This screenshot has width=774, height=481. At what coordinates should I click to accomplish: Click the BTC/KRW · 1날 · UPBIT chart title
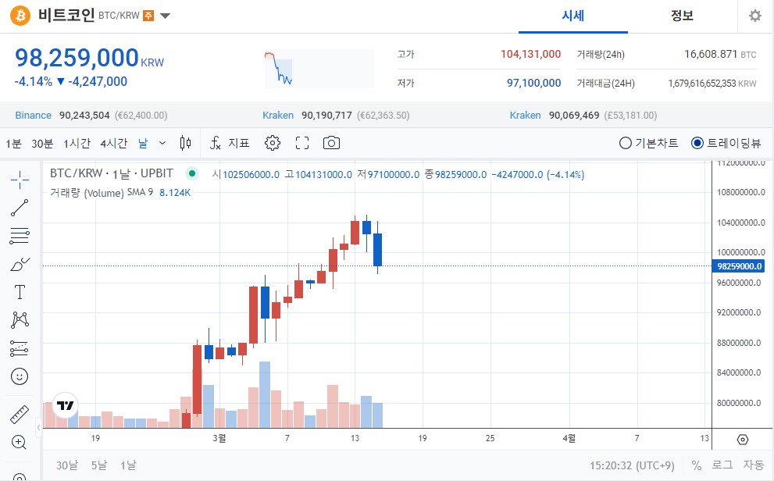pos(112,173)
